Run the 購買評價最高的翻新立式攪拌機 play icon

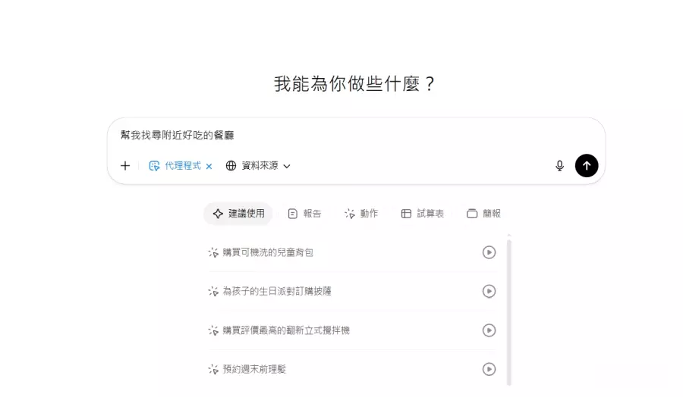click(489, 330)
